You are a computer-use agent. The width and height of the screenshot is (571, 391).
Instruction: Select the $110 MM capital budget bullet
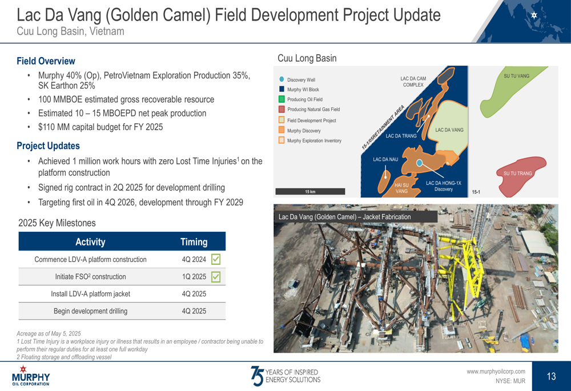100,127
